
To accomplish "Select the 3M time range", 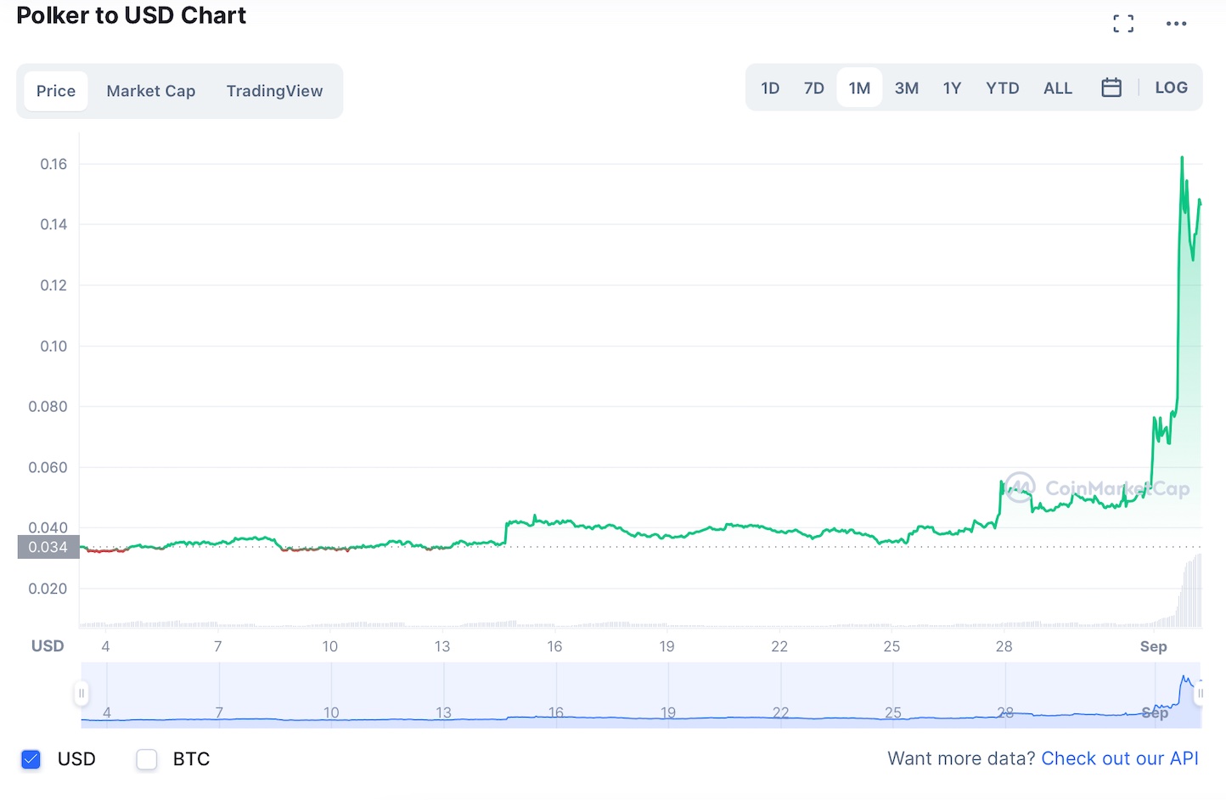I will pos(907,88).
